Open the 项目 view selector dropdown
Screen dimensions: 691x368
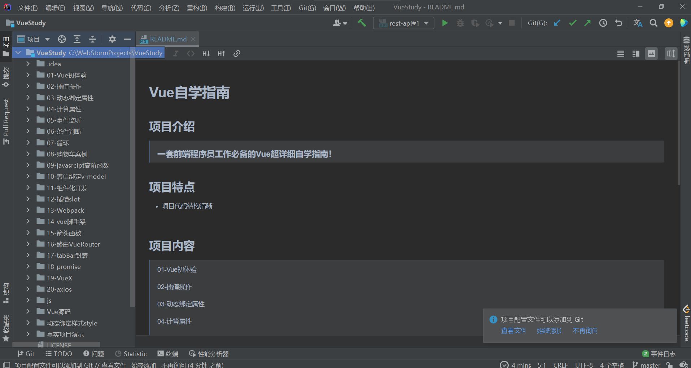34,39
